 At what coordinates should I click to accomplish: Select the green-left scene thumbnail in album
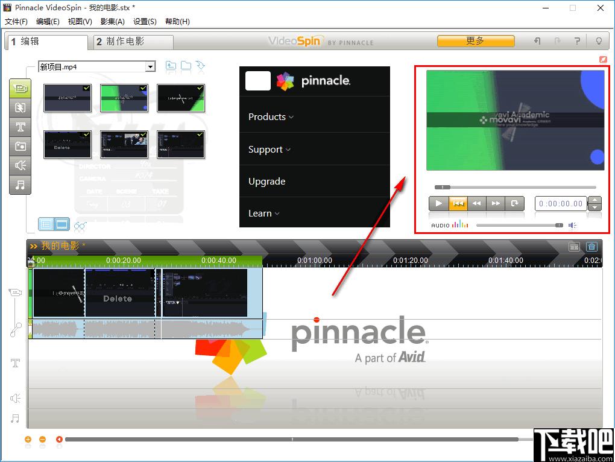(124, 98)
